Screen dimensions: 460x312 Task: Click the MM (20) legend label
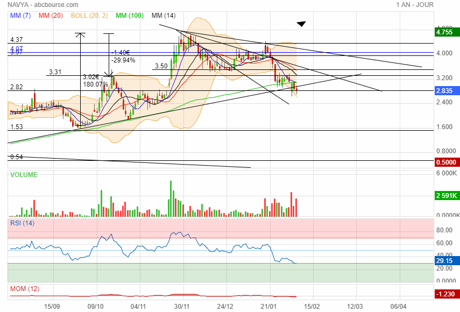coord(51,16)
